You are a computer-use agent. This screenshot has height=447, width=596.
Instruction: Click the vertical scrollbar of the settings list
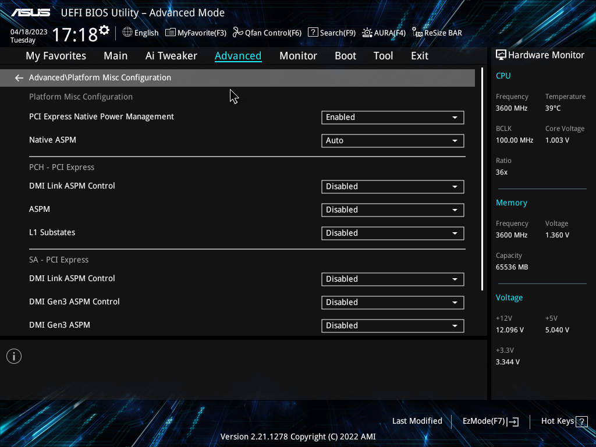click(x=482, y=180)
